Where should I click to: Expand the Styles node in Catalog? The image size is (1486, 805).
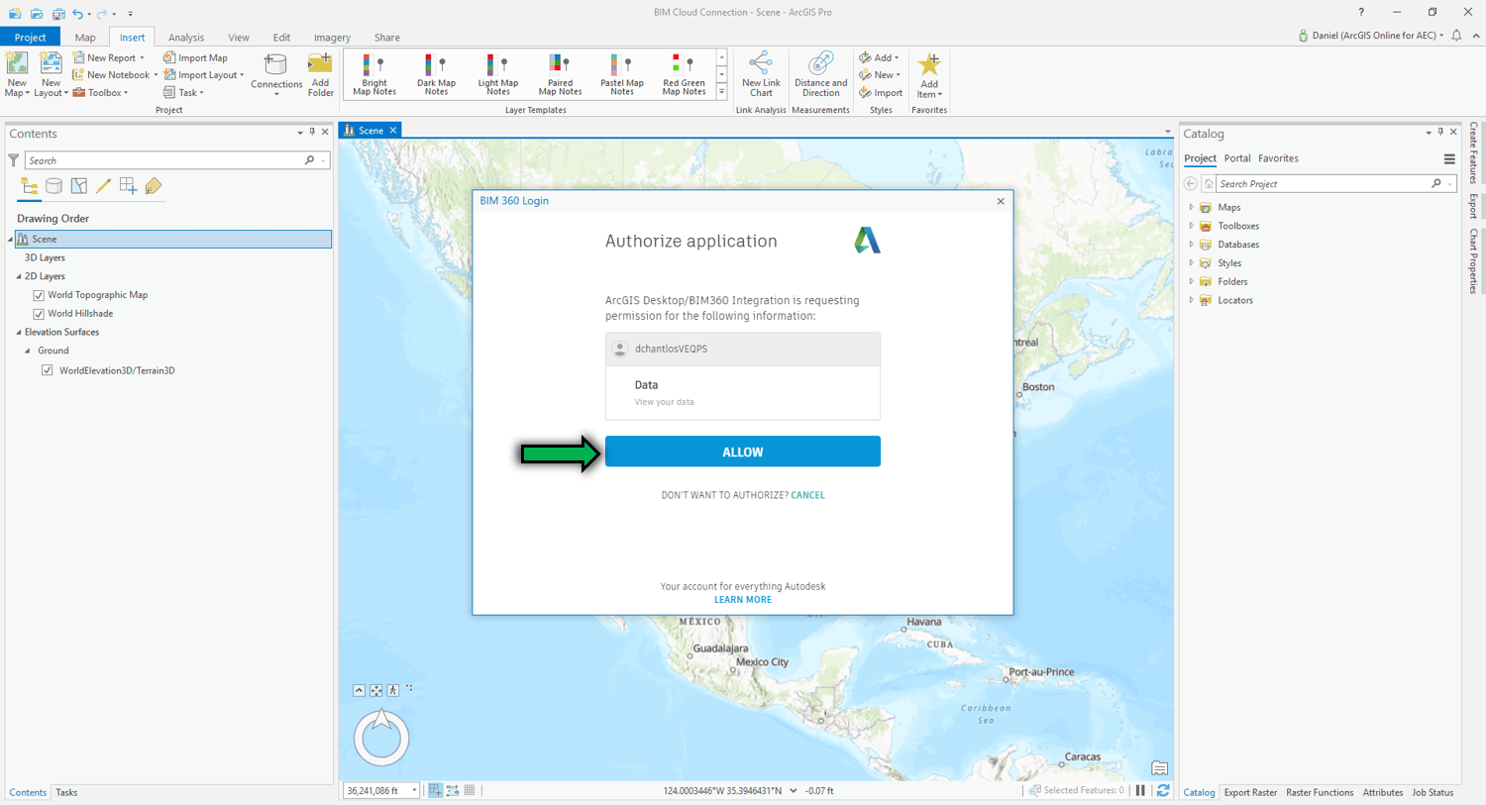click(x=1192, y=263)
